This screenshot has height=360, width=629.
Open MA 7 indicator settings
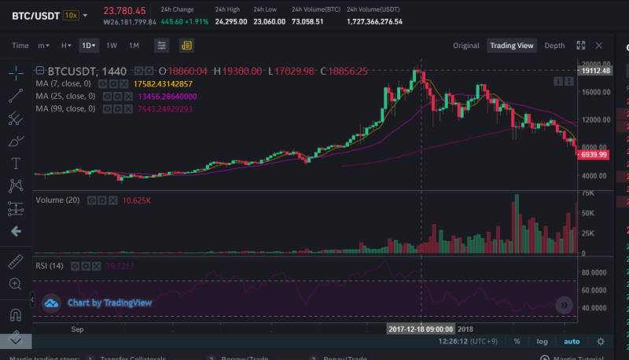pyautogui.click(x=113, y=84)
